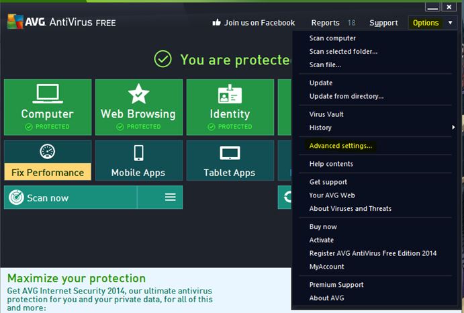Select Activate menu entry
The image size is (464, 313).
point(322,240)
